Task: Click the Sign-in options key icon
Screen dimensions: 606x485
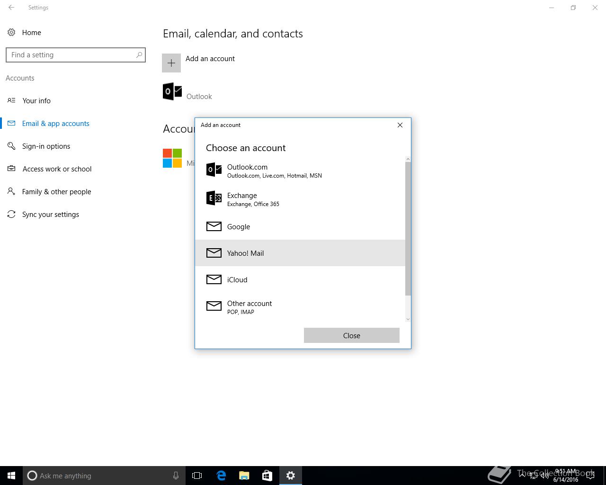Action: click(11, 146)
